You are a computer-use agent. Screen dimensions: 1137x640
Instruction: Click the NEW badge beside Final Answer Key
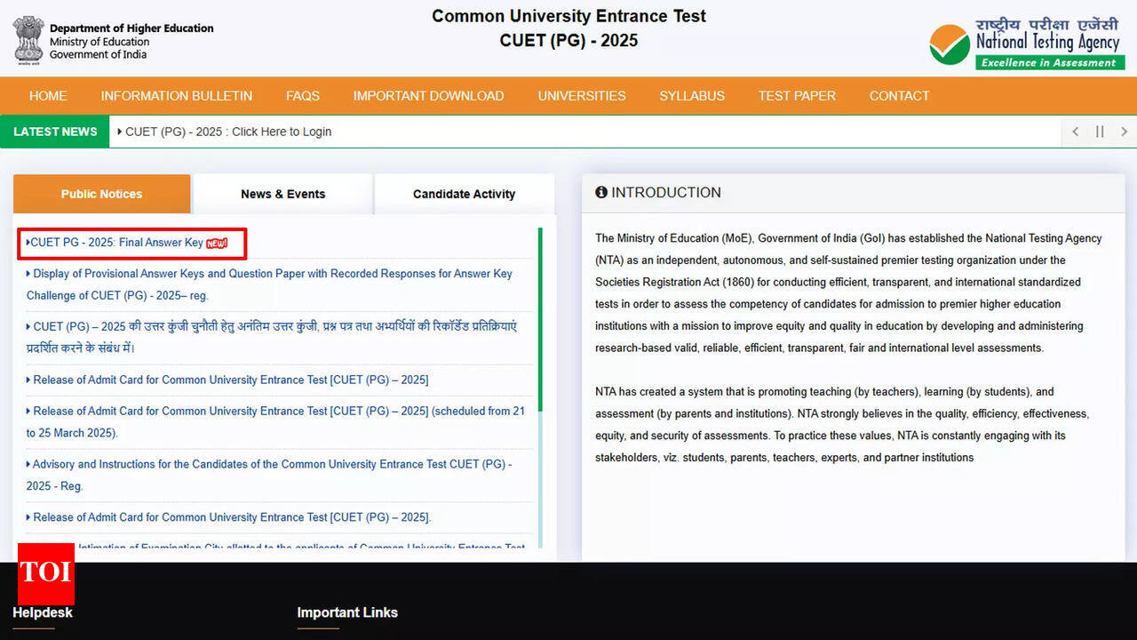coord(217,243)
